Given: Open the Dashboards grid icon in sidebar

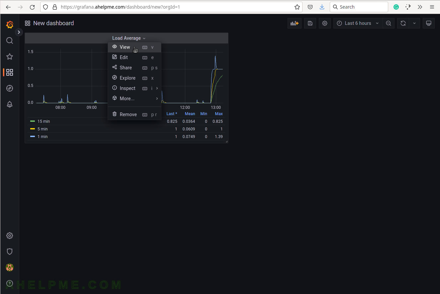Looking at the screenshot, I should click(x=10, y=72).
